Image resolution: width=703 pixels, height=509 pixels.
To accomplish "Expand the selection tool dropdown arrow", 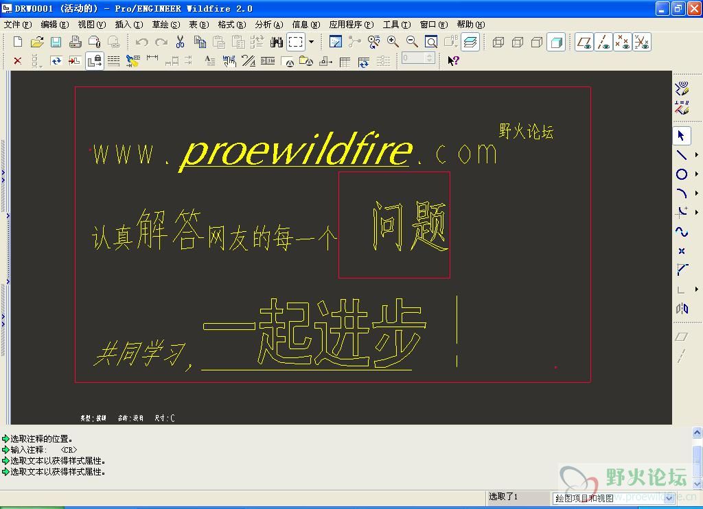I will coord(312,42).
